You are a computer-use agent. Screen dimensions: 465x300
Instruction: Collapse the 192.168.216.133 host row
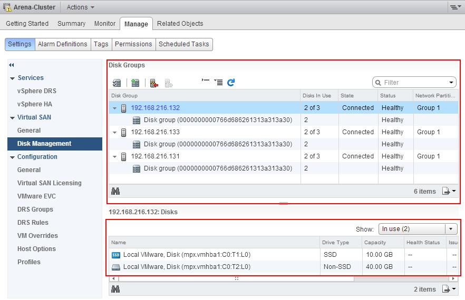coord(114,133)
